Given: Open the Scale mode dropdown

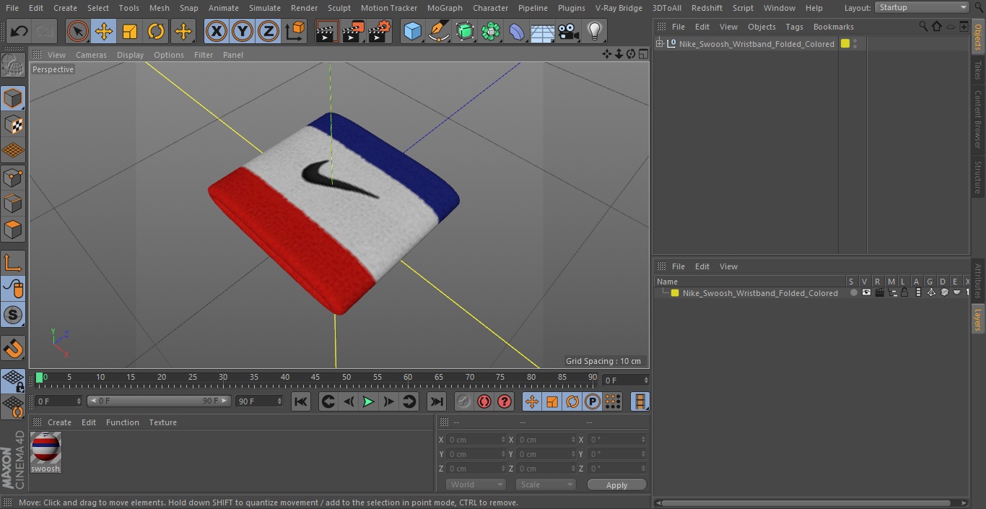Looking at the screenshot, I should pos(546,484).
